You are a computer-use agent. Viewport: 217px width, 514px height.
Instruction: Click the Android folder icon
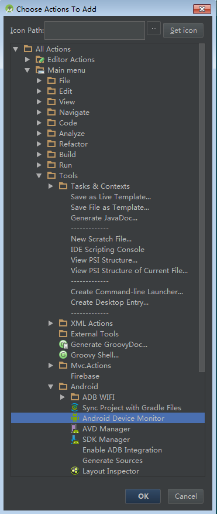tap(63, 386)
